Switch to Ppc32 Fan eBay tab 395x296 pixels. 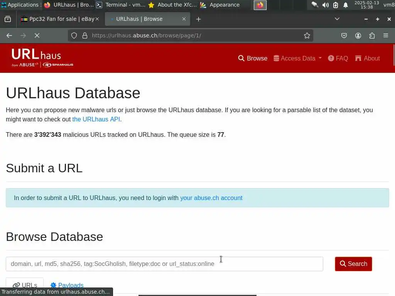(x=57, y=19)
